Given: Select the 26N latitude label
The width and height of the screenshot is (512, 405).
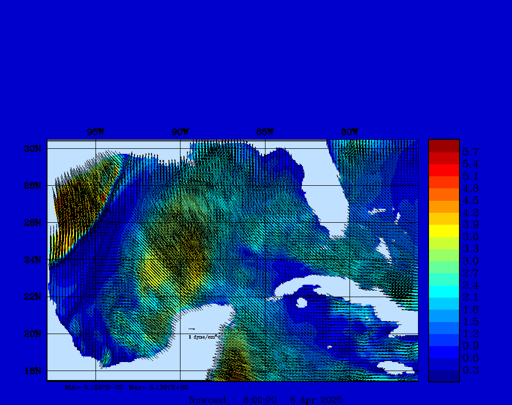Looking at the screenshot, I should (32, 223).
